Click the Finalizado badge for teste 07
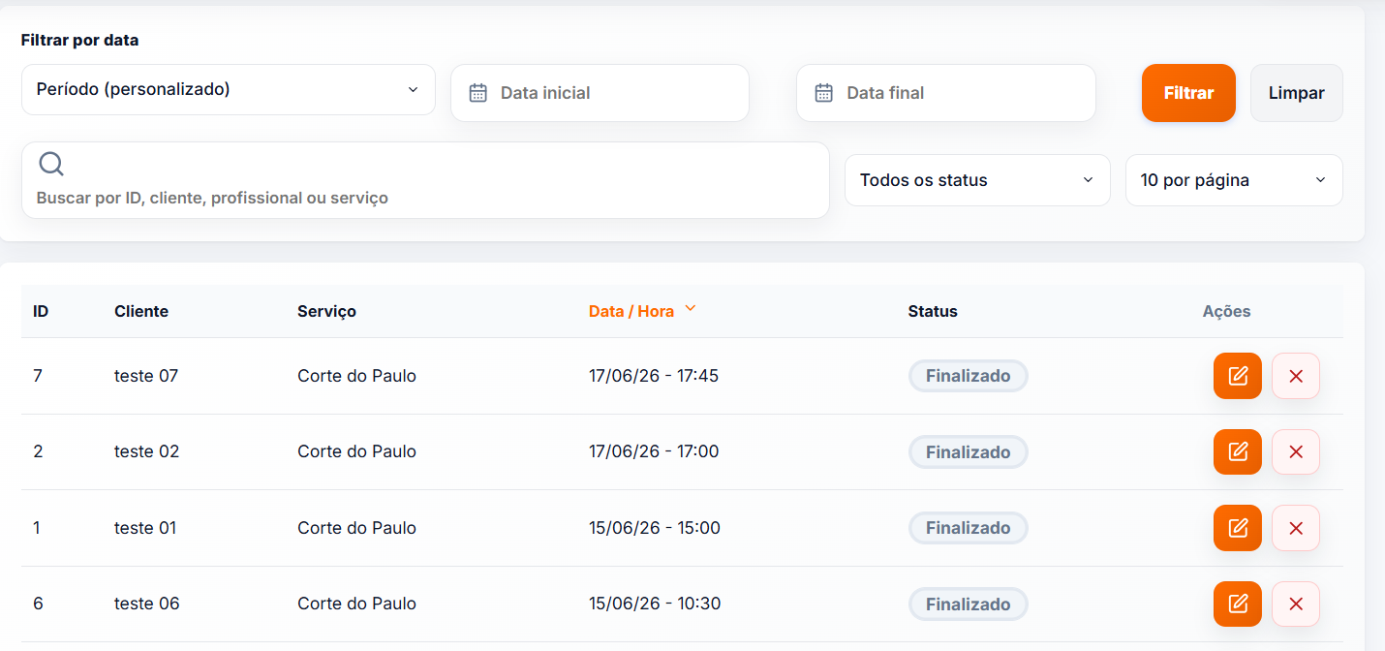This screenshot has height=651, width=1385. [968, 376]
